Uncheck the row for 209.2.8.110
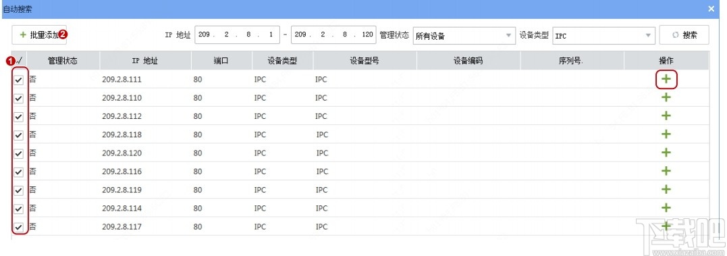 (x=18, y=99)
